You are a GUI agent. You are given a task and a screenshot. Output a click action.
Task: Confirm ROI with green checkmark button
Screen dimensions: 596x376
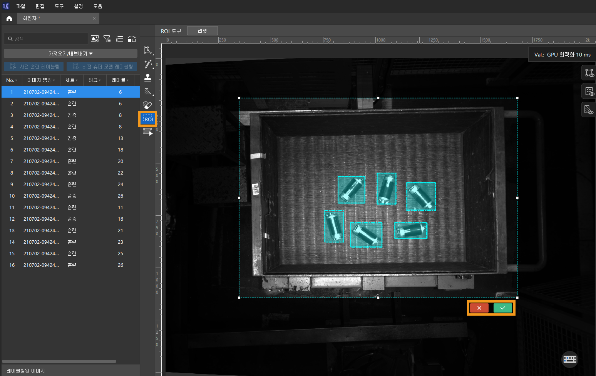pos(502,308)
